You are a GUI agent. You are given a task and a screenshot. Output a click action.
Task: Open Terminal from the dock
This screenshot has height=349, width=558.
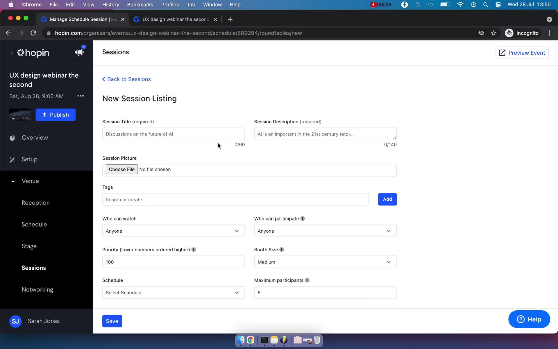pos(264,340)
